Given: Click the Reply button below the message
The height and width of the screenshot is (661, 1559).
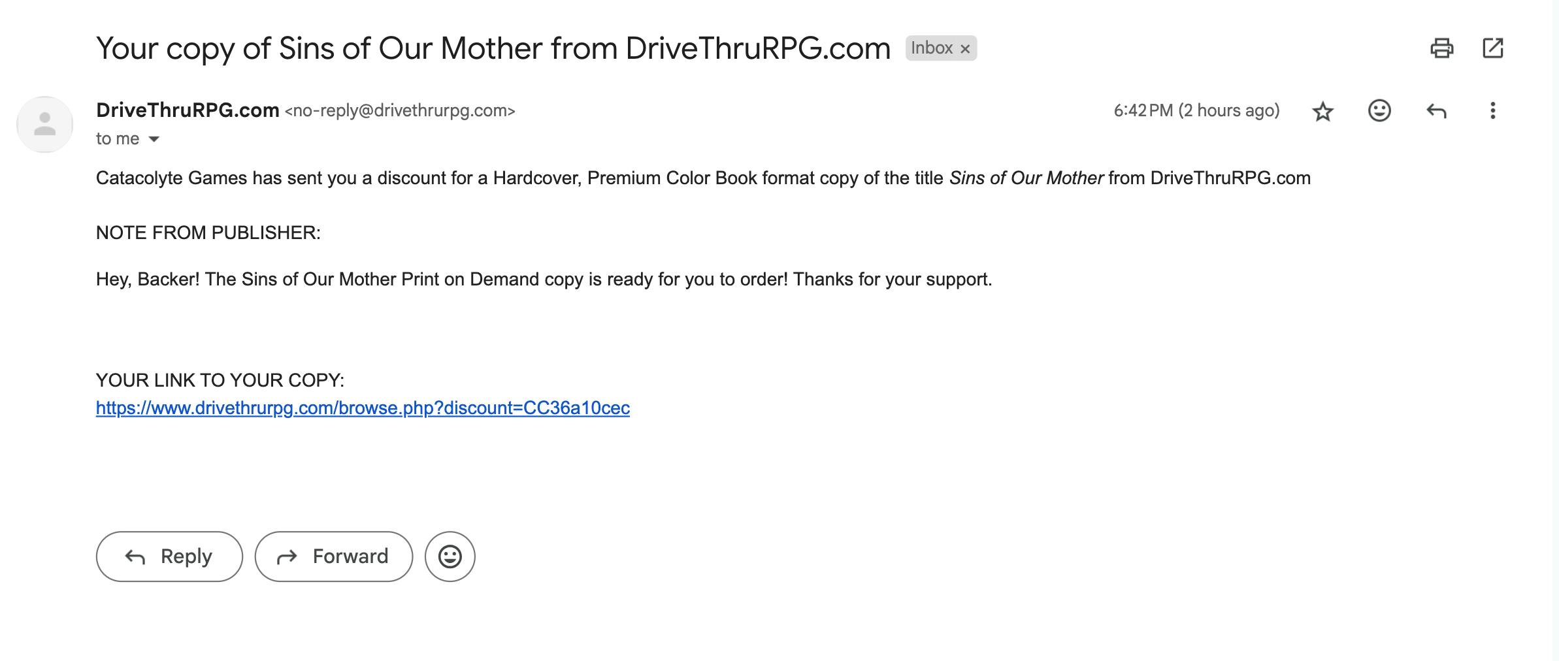Looking at the screenshot, I should pyautogui.click(x=169, y=556).
